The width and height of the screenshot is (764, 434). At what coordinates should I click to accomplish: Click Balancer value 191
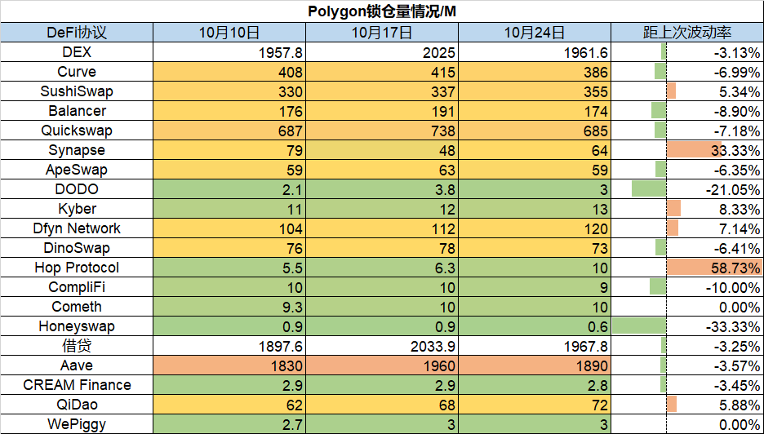coord(381,111)
